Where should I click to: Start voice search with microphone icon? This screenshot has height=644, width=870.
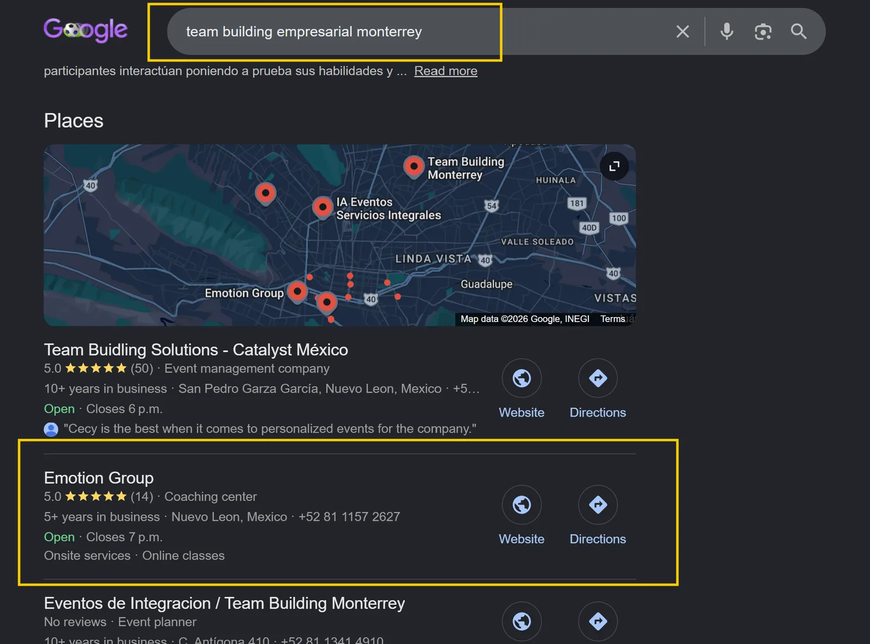(726, 31)
